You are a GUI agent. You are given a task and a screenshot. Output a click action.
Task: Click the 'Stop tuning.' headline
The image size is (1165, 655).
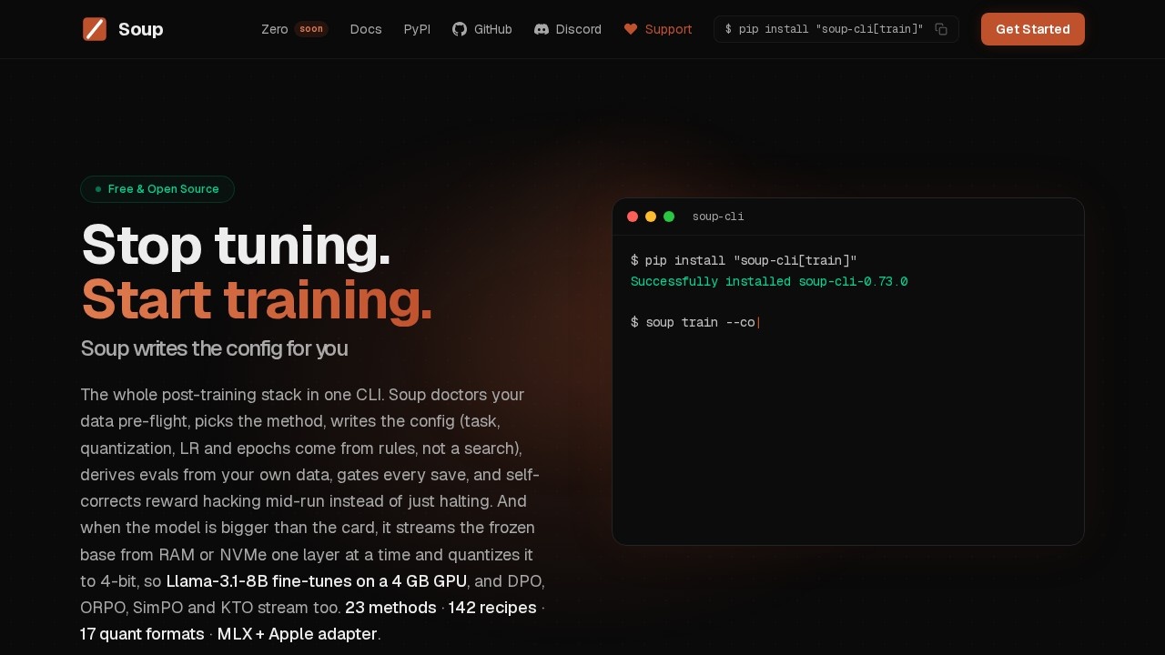[x=236, y=246]
